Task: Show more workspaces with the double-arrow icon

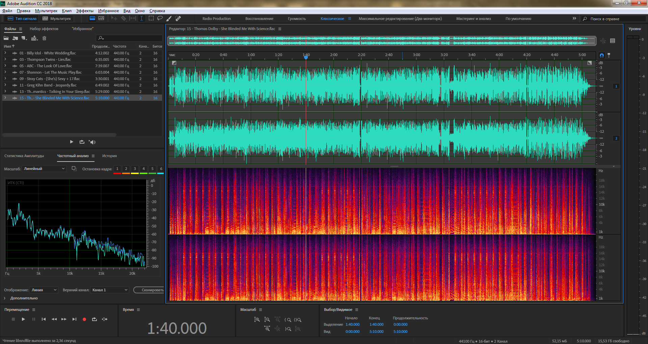Action: 574,19
